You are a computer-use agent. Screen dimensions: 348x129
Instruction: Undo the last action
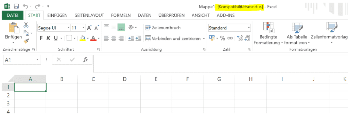click(x=25, y=6)
